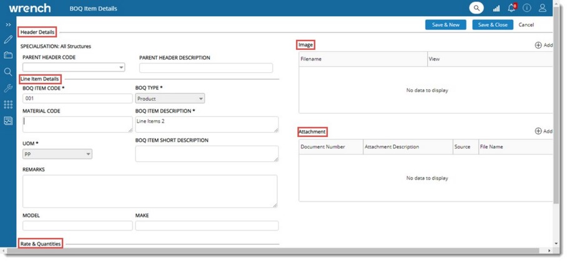567x261 pixels.
Task: Expand sidebar with double chevron icon
Action: point(8,24)
